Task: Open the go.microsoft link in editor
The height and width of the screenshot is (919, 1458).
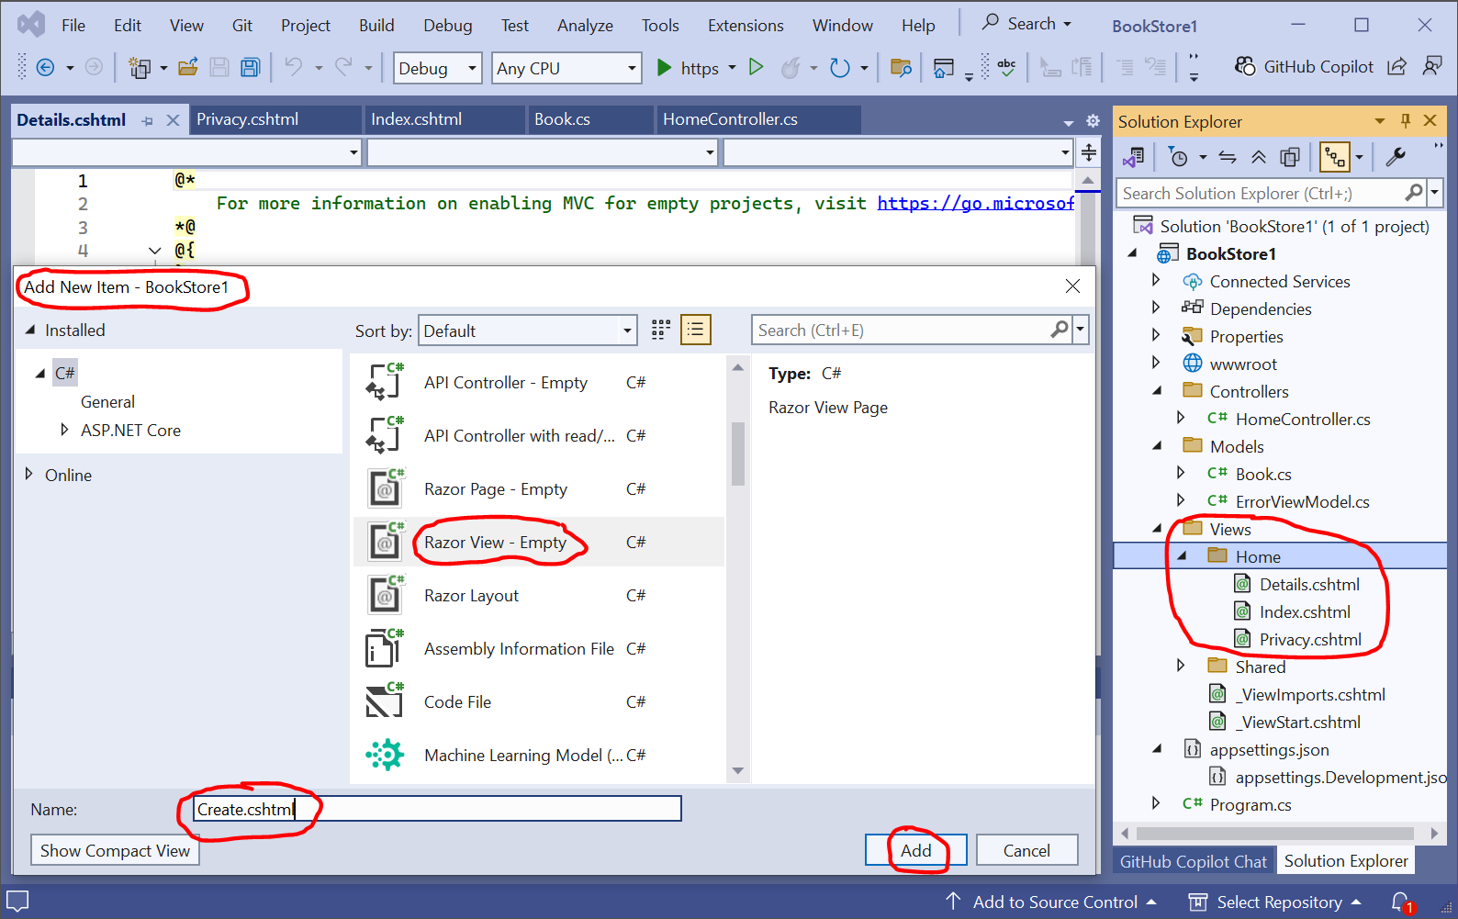Action: click(975, 203)
